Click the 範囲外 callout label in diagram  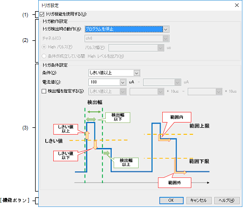174,183
